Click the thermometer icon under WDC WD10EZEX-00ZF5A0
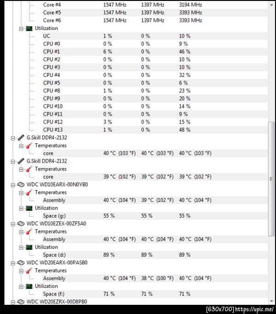This screenshot has height=314, width=276. tap(29, 231)
